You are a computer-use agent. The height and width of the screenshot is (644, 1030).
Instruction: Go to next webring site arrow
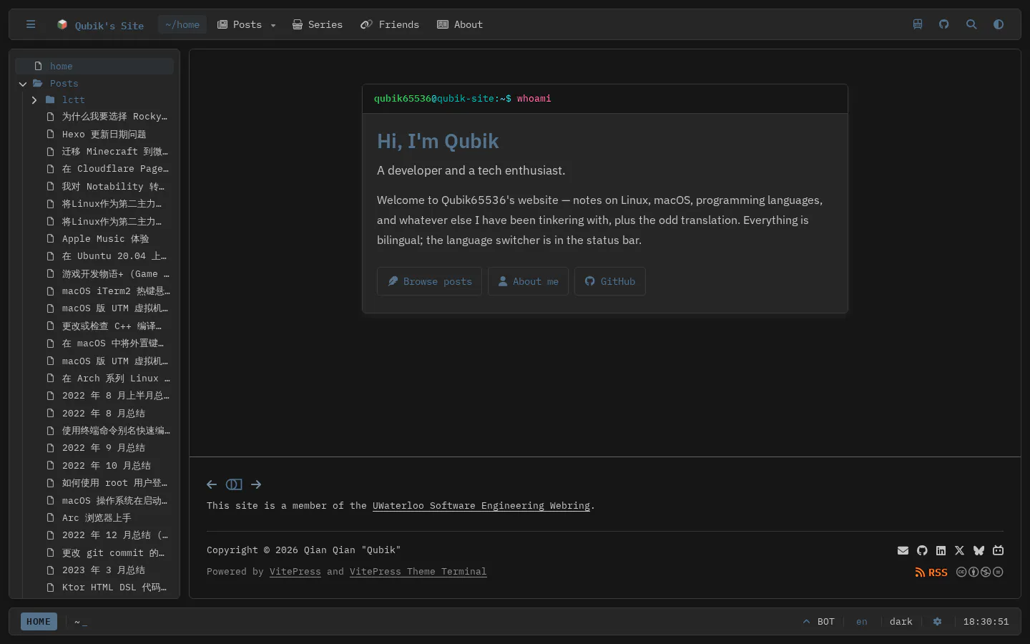[256, 484]
